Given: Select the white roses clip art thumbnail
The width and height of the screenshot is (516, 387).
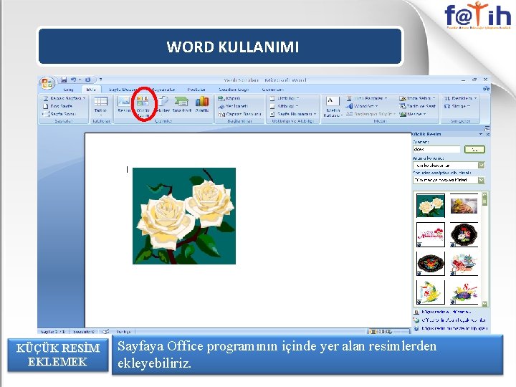Looking at the screenshot, I should (x=431, y=206).
